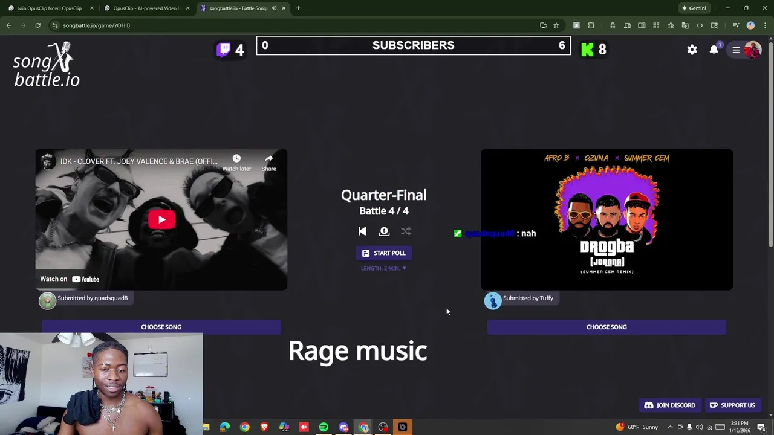The width and height of the screenshot is (774, 435).
Task: Click the shuffle icon beside the coin icon
Action: (x=406, y=231)
